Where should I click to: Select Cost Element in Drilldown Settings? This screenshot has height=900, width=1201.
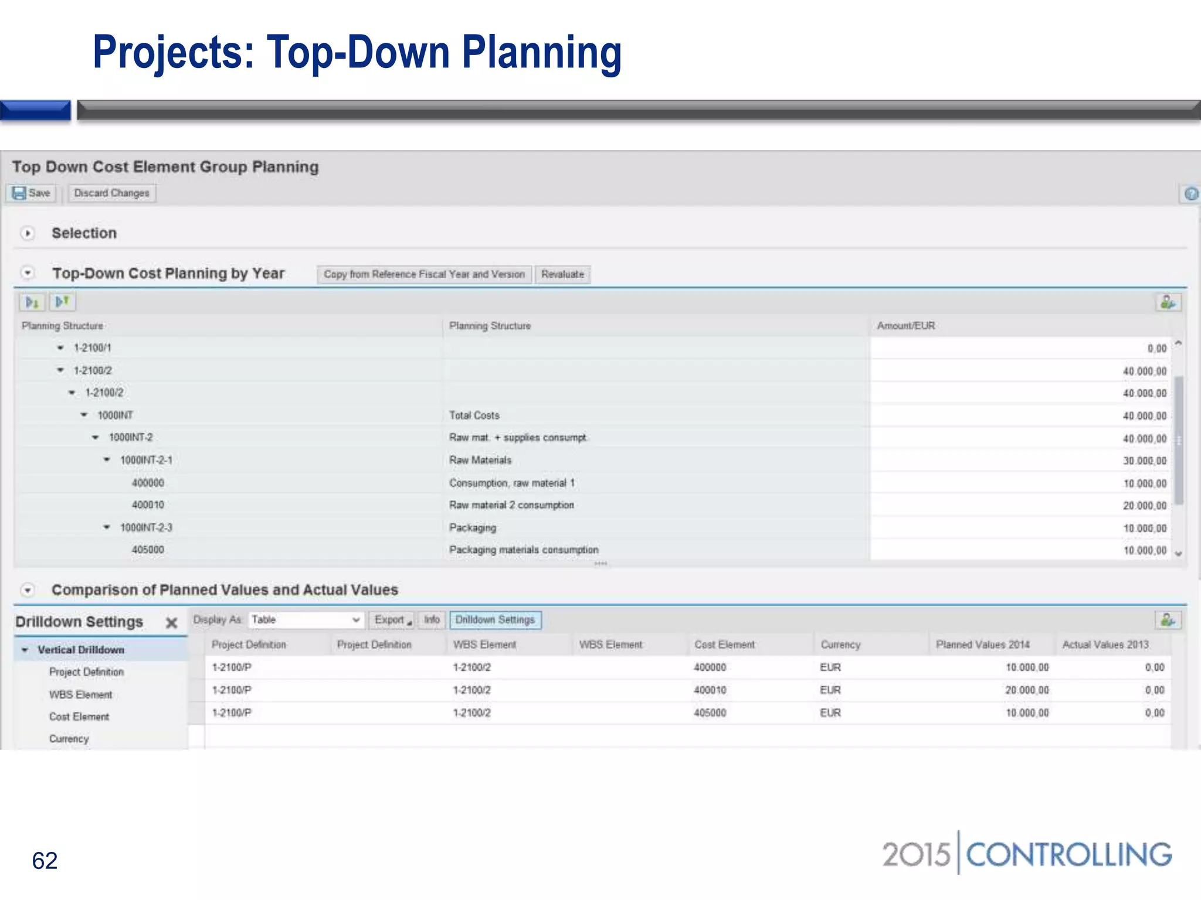79,717
